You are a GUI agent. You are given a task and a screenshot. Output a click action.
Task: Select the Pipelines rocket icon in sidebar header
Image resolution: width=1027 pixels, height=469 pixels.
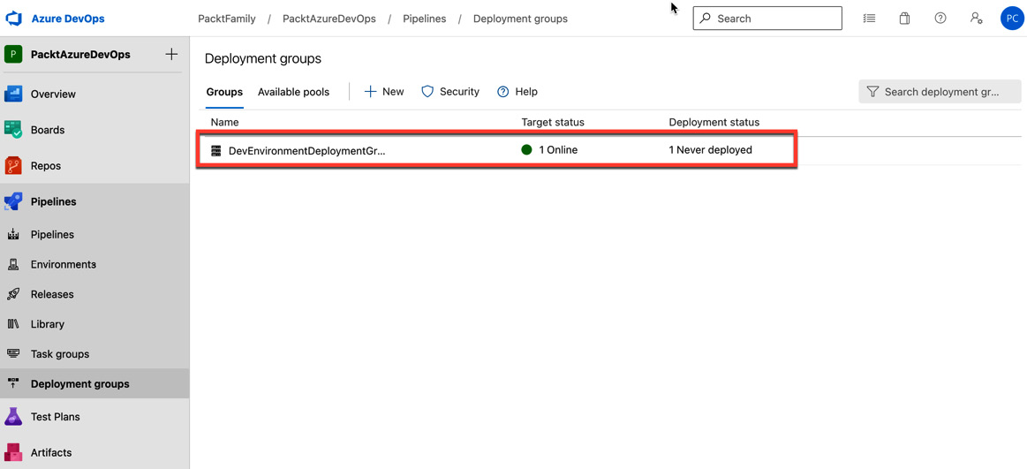coord(14,201)
